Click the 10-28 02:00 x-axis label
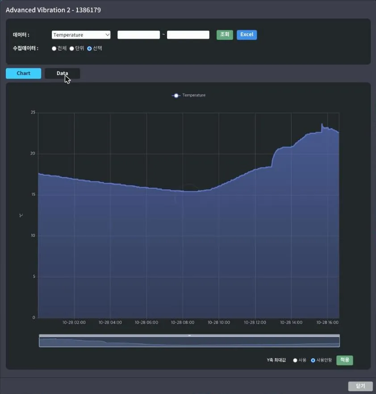This screenshot has height=394, width=376. [74, 323]
